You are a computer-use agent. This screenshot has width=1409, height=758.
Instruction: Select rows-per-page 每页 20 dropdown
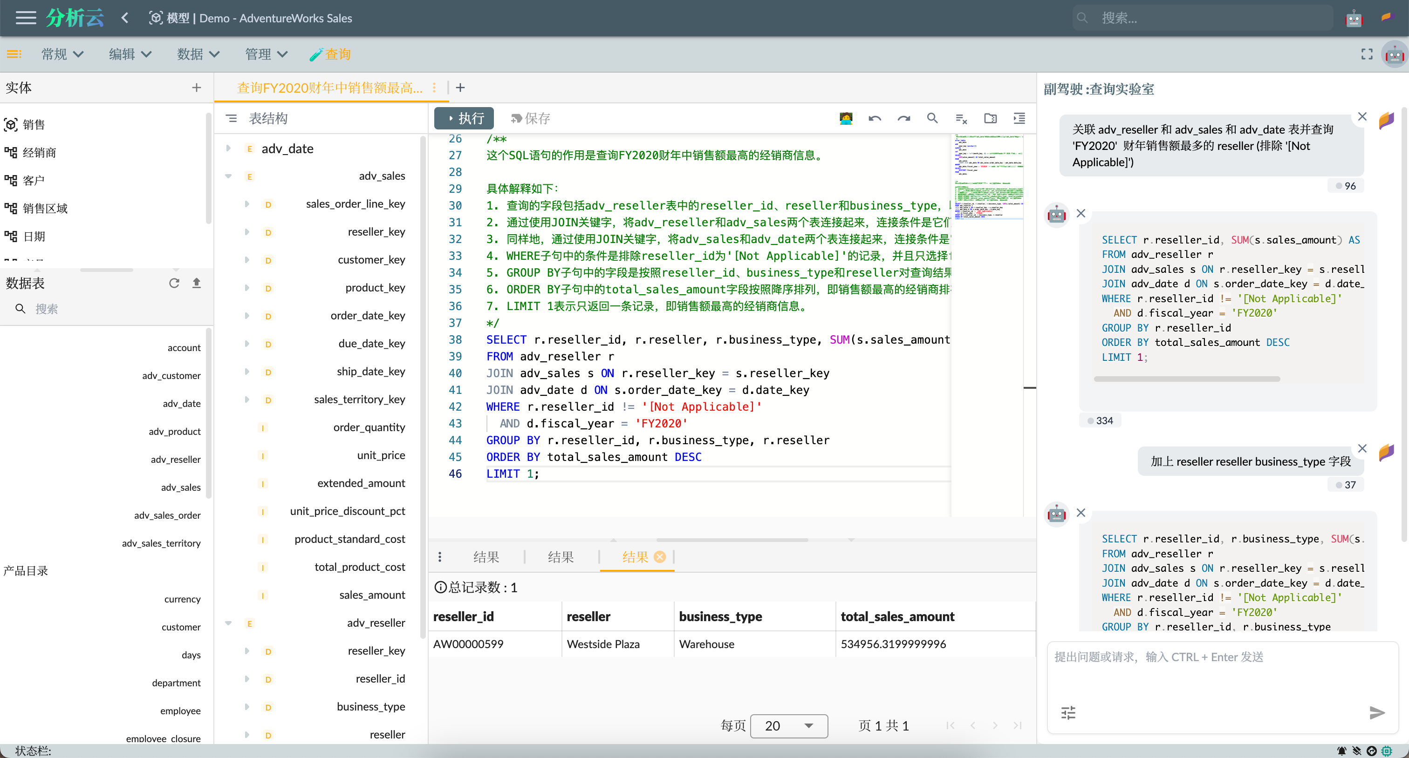pos(786,726)
